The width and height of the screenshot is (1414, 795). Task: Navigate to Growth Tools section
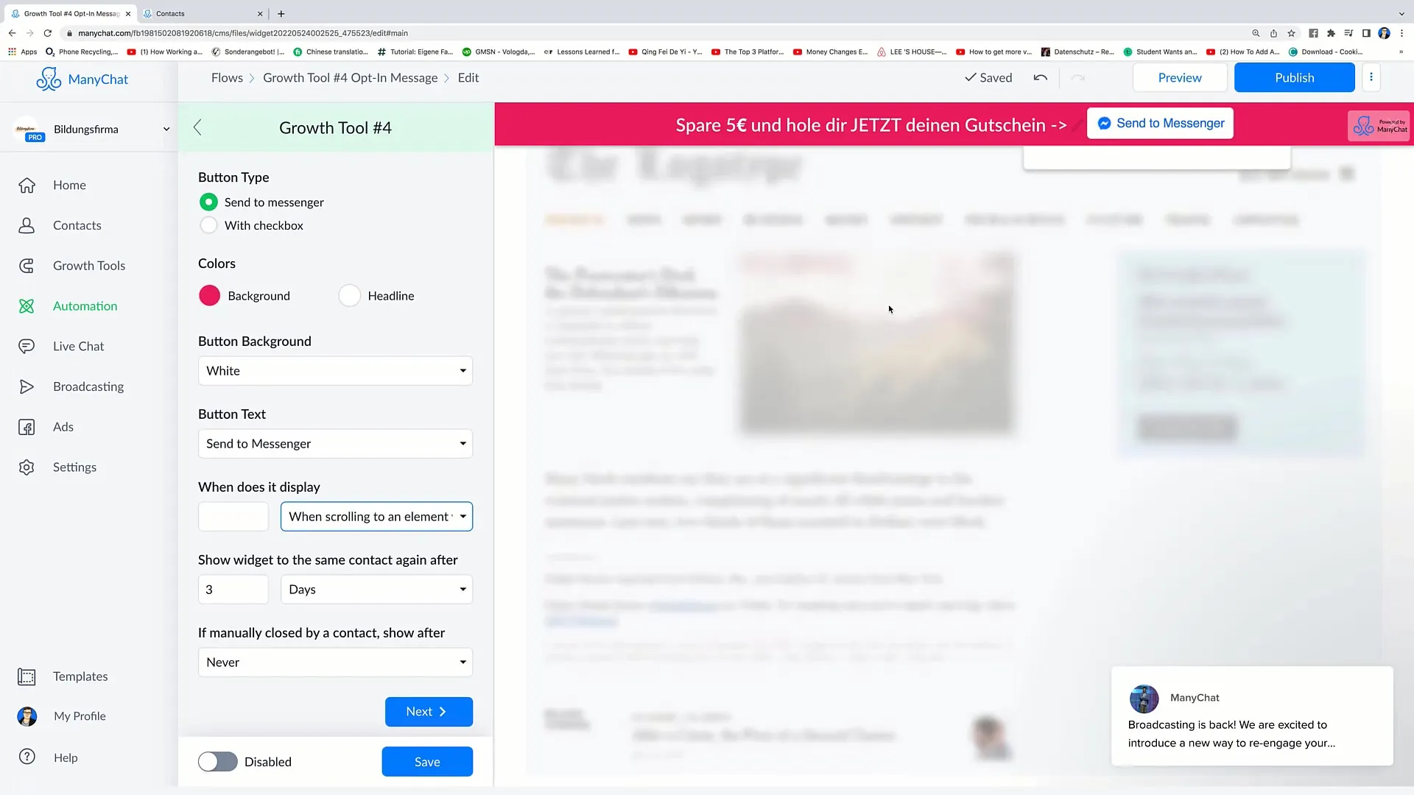point(88,265)
